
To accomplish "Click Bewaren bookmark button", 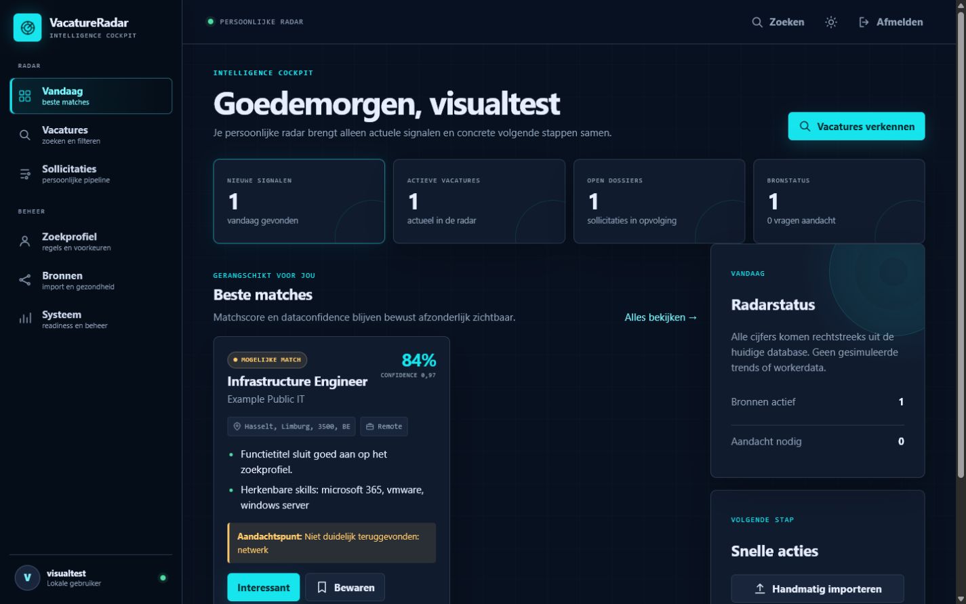I will pyautogui.click(x=345, y=588).
